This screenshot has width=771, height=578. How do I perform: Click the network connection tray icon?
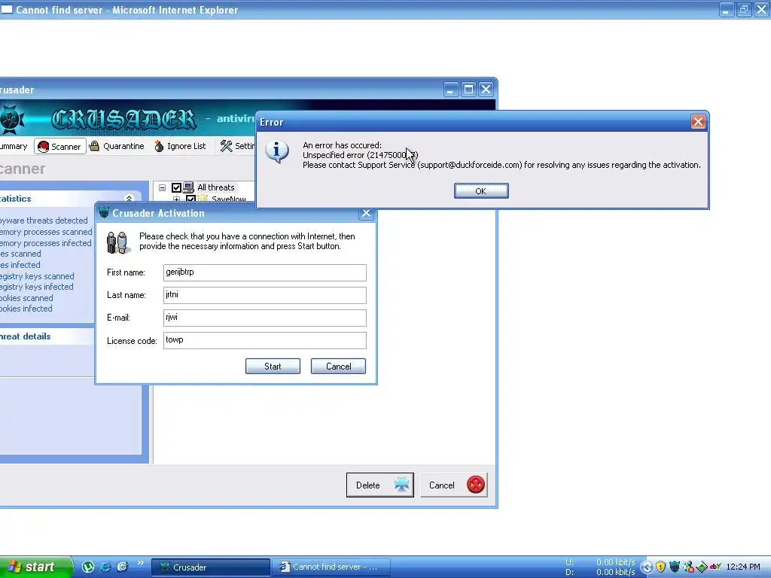688,567
